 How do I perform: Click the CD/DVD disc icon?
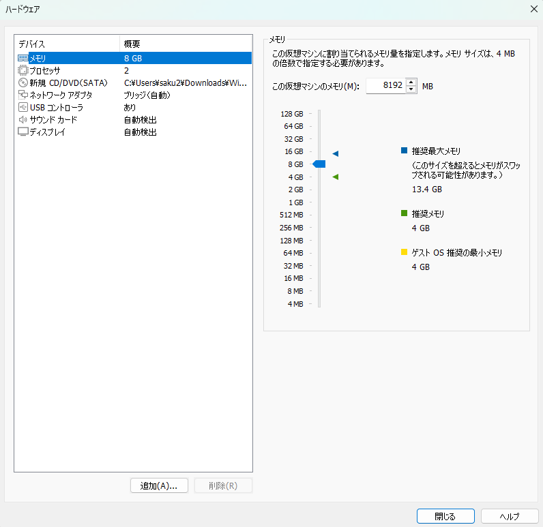coord(23,83)
